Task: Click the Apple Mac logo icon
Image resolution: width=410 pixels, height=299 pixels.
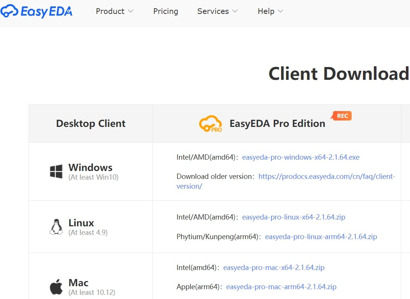Action: [x=56, y=287]
